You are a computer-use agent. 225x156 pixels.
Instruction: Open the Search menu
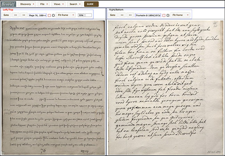click(75, 4)
